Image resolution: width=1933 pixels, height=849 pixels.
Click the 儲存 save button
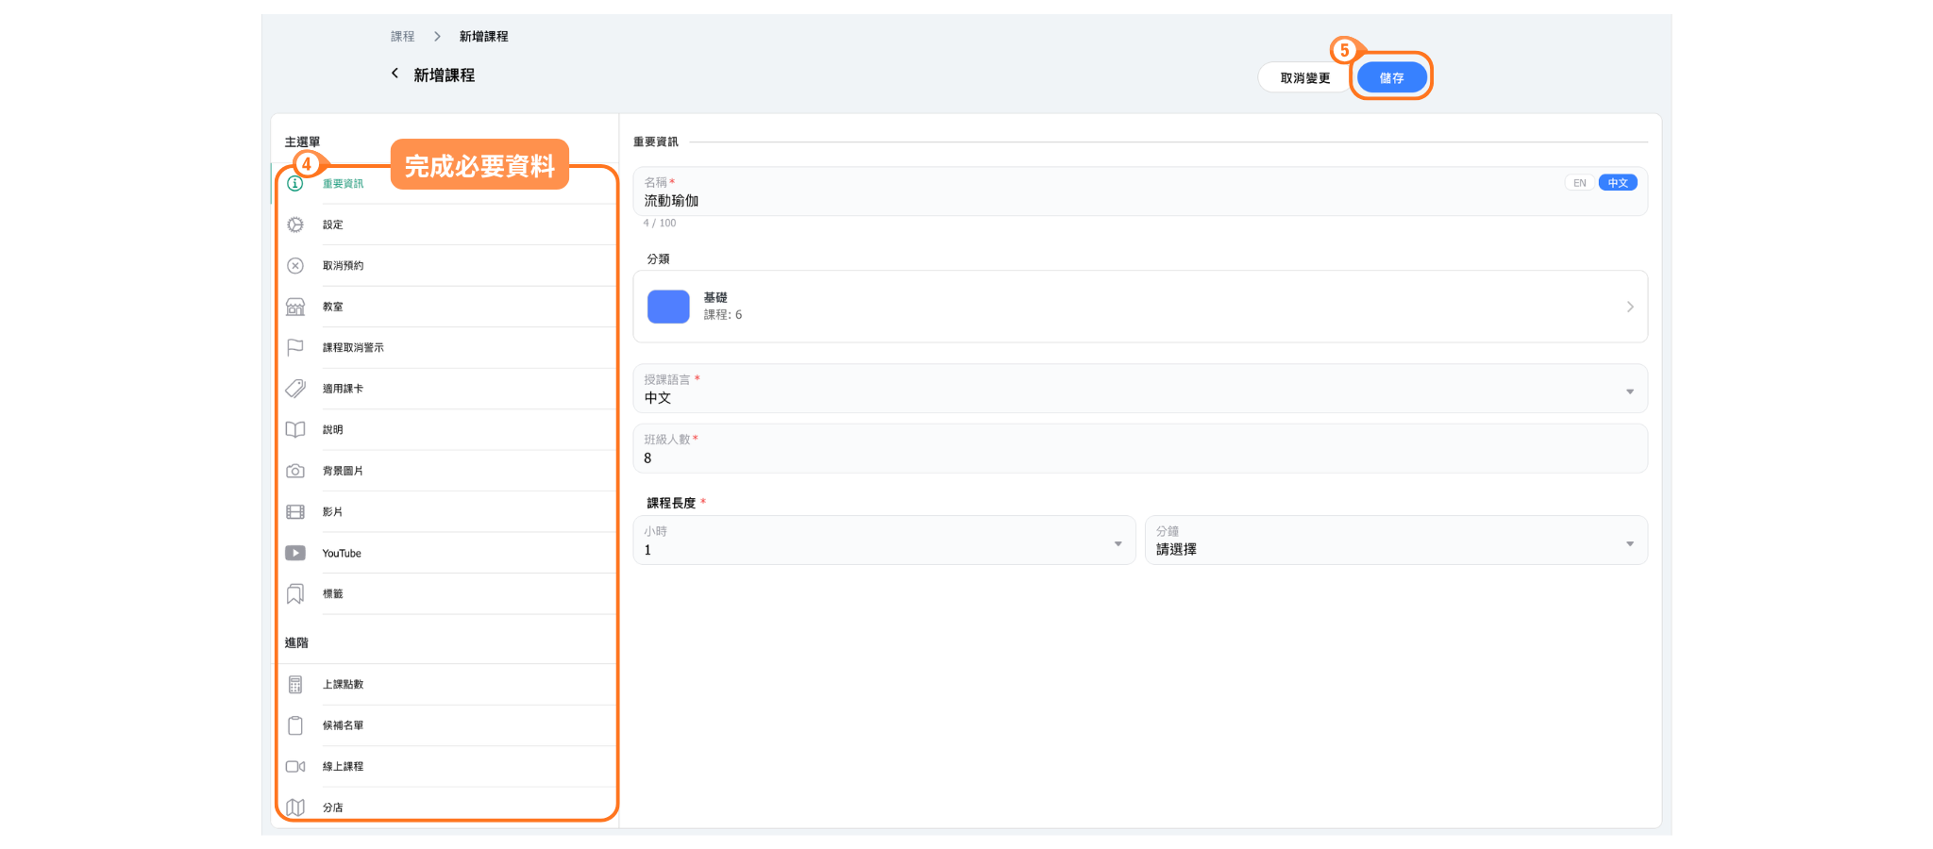pos(1391,77)
